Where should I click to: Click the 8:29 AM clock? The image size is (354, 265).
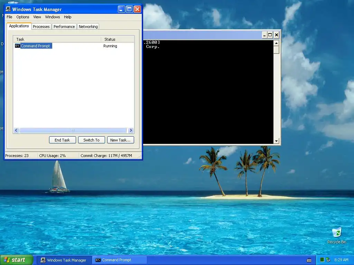coord(341,260)
